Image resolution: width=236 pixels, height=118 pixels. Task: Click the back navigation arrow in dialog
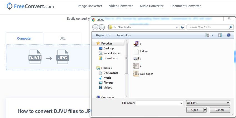pyautogui.click(x=96, y=27)
